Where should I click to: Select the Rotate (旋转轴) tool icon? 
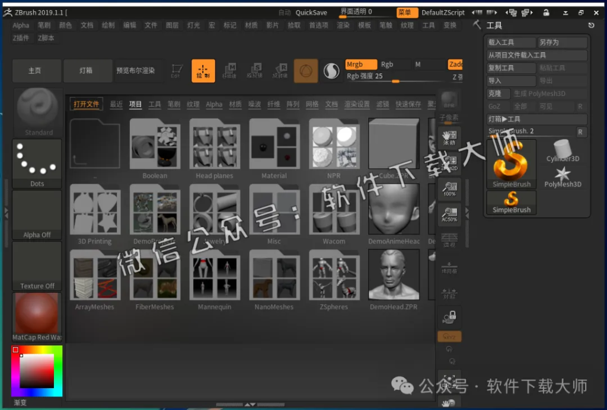tap(281, 71)
